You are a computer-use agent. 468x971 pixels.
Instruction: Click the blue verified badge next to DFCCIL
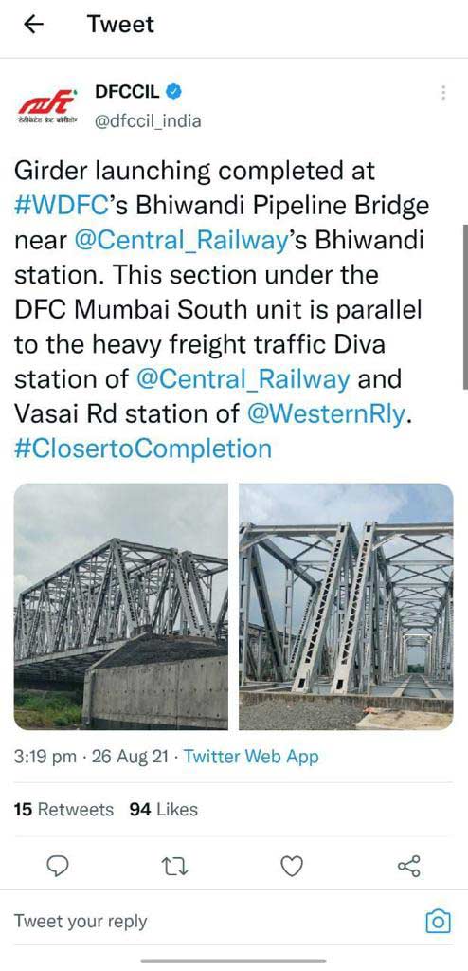[x=174, y=92]
